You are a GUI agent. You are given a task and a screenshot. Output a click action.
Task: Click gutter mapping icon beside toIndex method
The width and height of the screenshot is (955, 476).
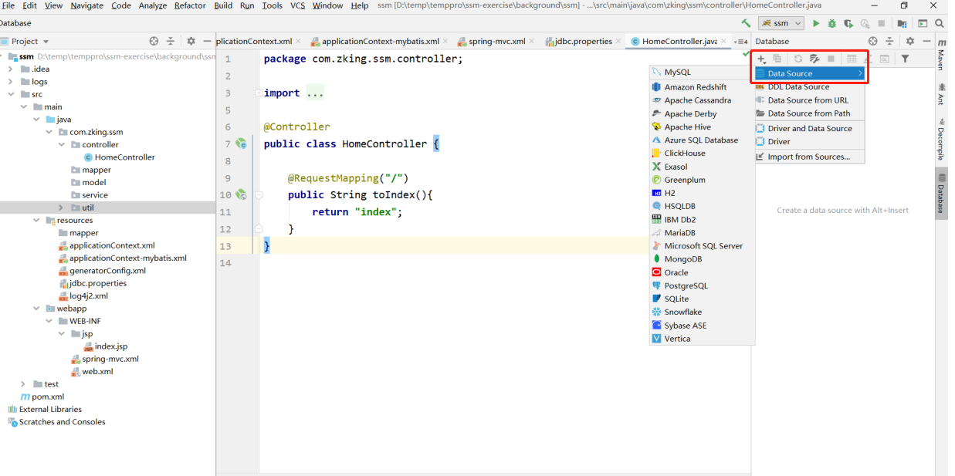[242, 195]
